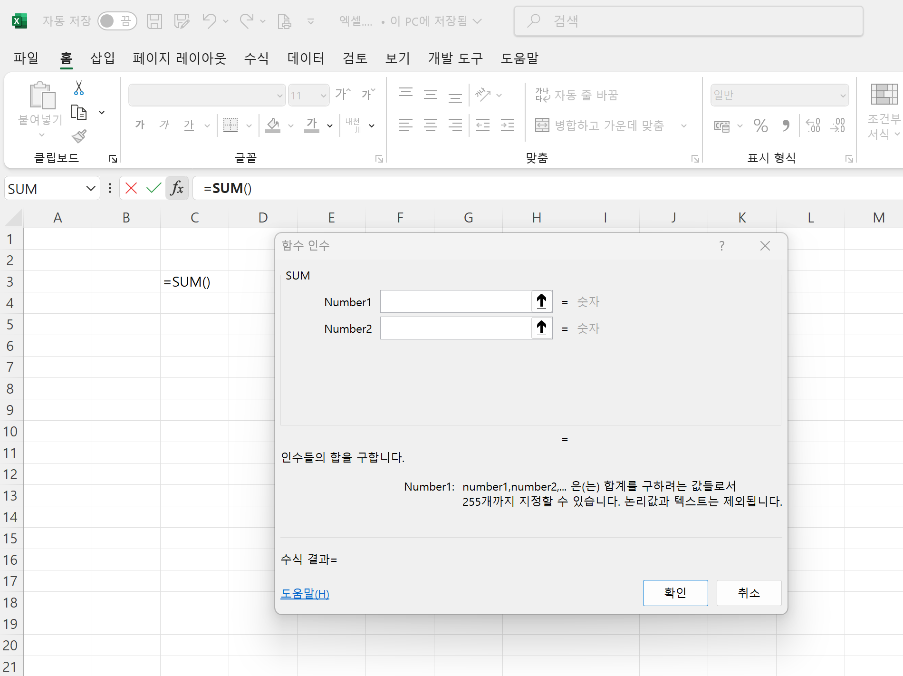Expand the Copy options dropdown arrow
The image size is (903, 676).
click(102, 113)
